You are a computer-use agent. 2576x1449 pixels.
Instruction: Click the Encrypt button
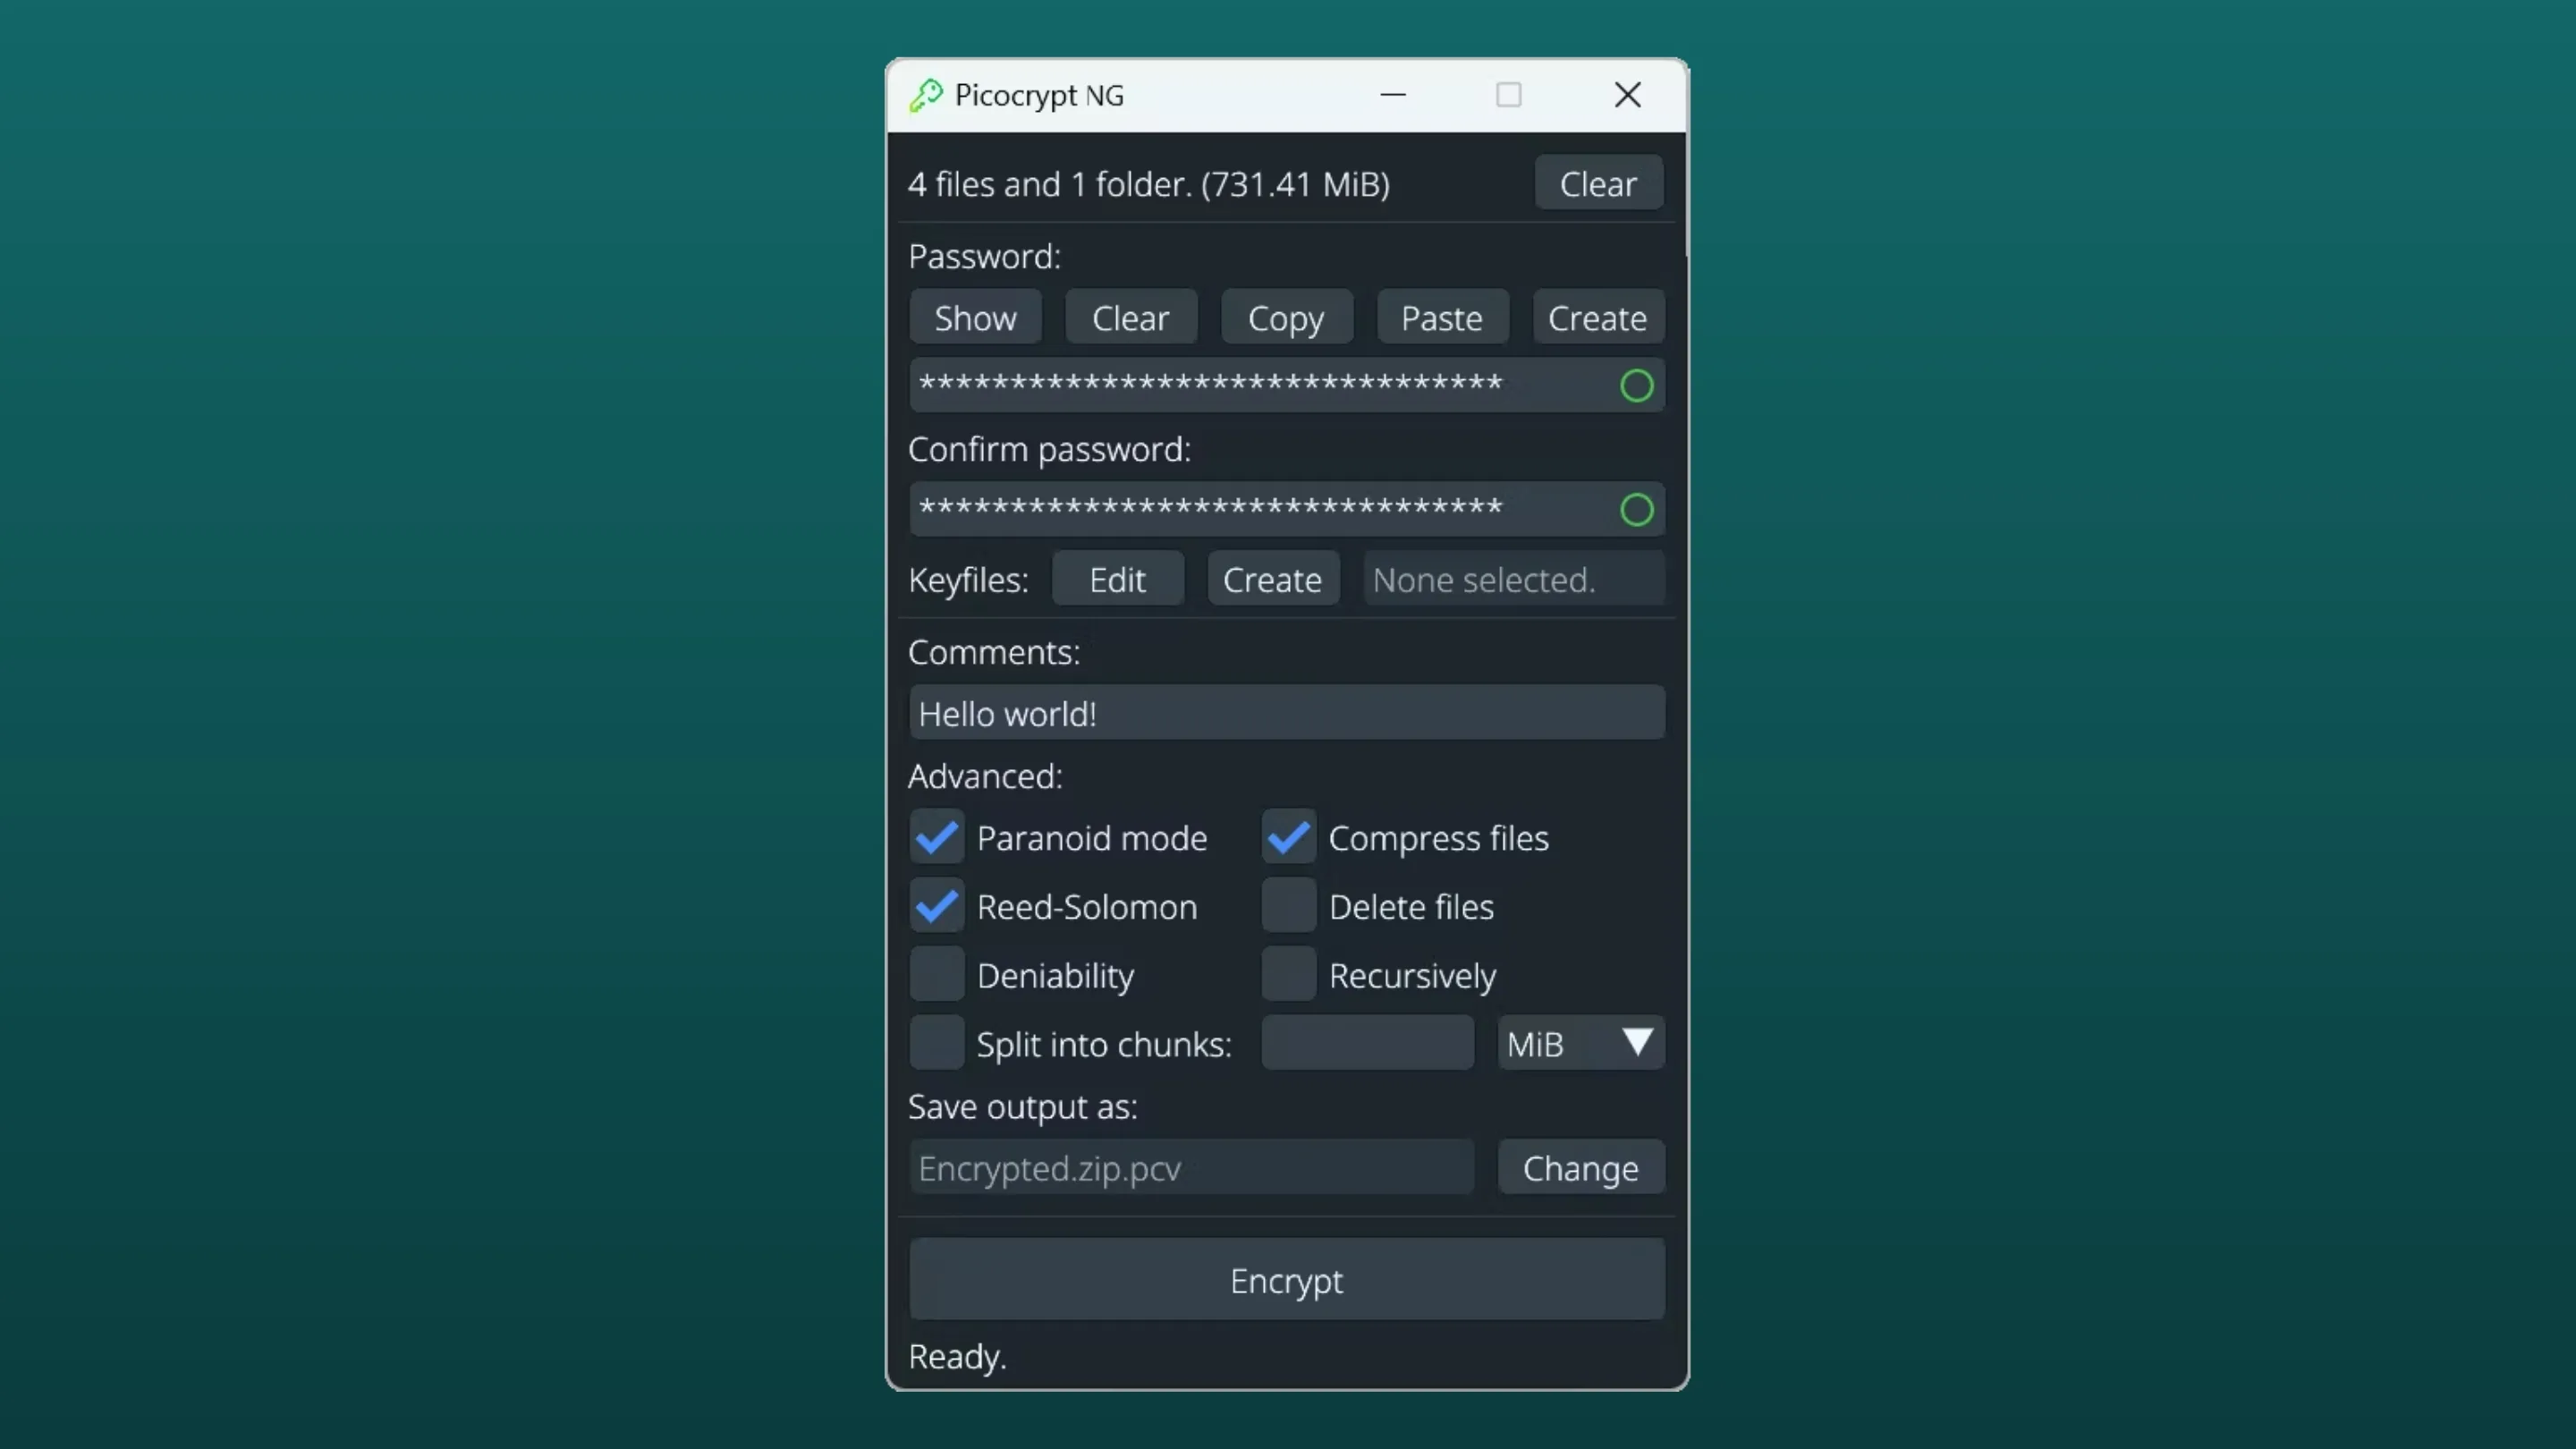click(x=1286, y=1280)
